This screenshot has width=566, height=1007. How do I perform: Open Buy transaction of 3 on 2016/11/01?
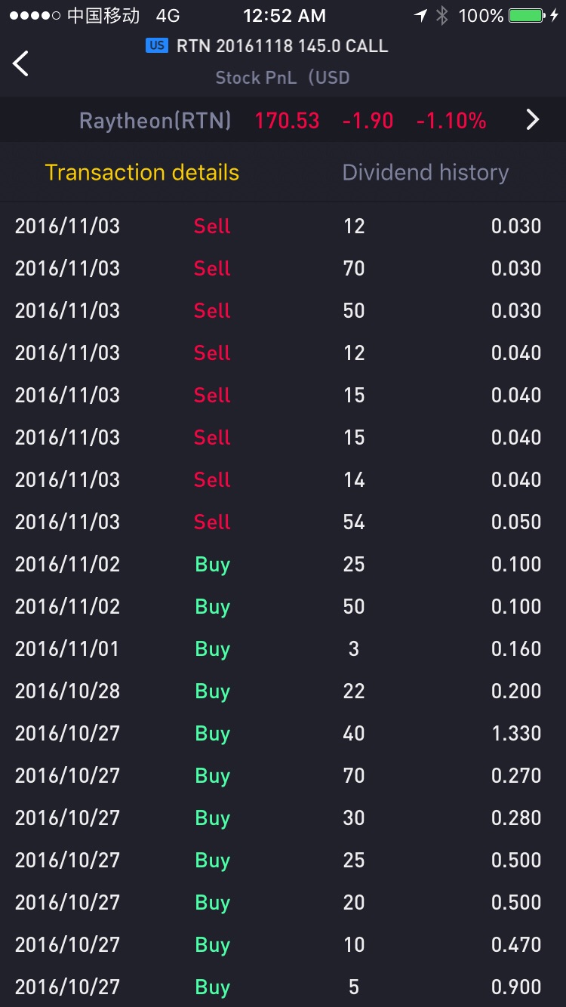pyautogui.click(x=283, y=648)
